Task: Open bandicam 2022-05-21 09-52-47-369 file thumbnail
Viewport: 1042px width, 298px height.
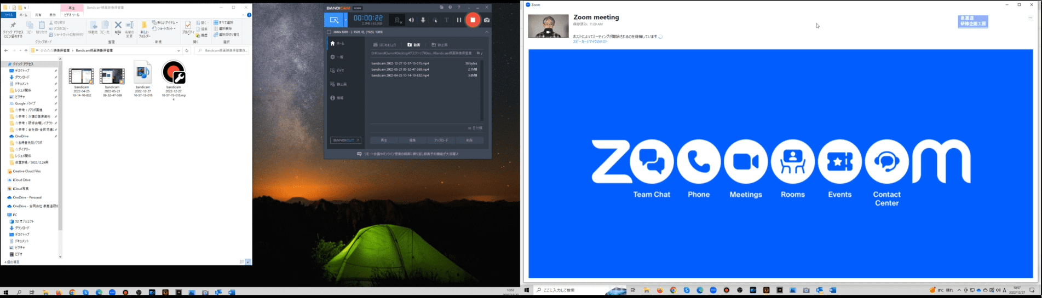Action: [112, 76]
